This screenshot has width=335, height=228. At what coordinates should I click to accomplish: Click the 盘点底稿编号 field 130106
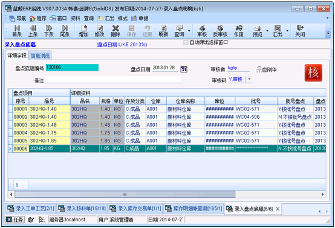[x=72, y=68]
